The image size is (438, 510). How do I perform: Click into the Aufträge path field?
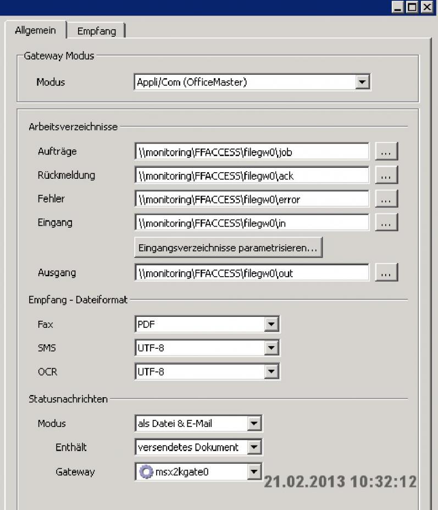click(x=251, y=151)
